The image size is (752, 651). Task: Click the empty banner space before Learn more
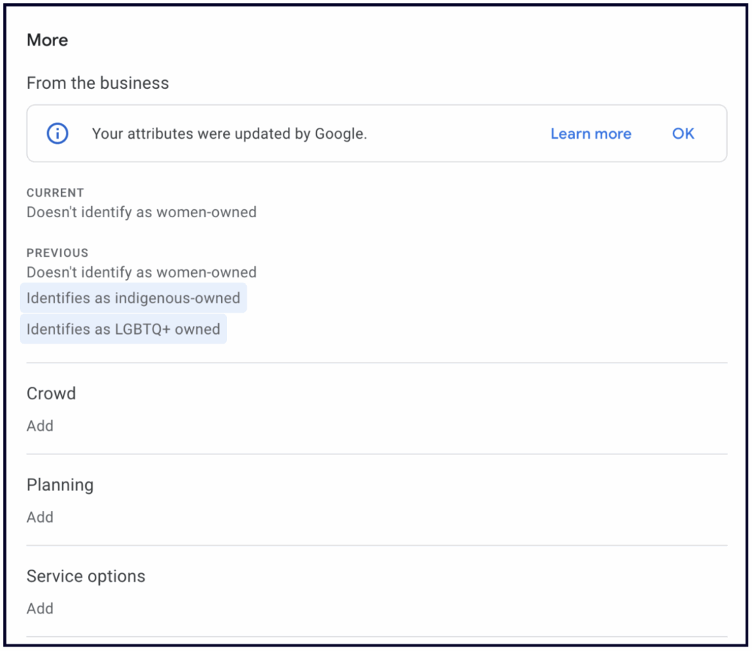[455, 134]
